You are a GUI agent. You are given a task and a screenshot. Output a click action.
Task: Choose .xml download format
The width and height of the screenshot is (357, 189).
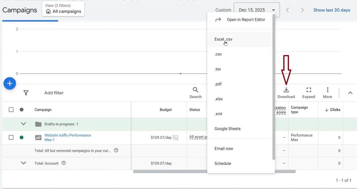coord(240,114)
